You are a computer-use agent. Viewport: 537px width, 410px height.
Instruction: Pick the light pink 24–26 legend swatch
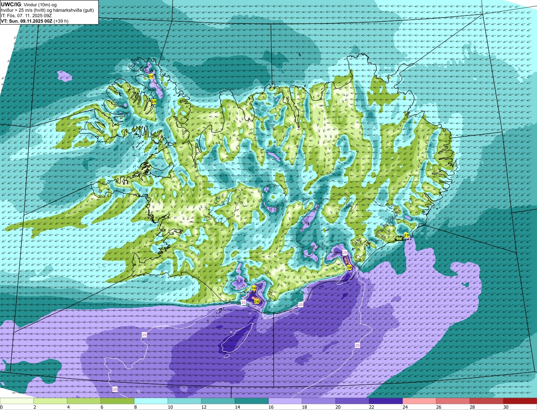coord(420,401)
